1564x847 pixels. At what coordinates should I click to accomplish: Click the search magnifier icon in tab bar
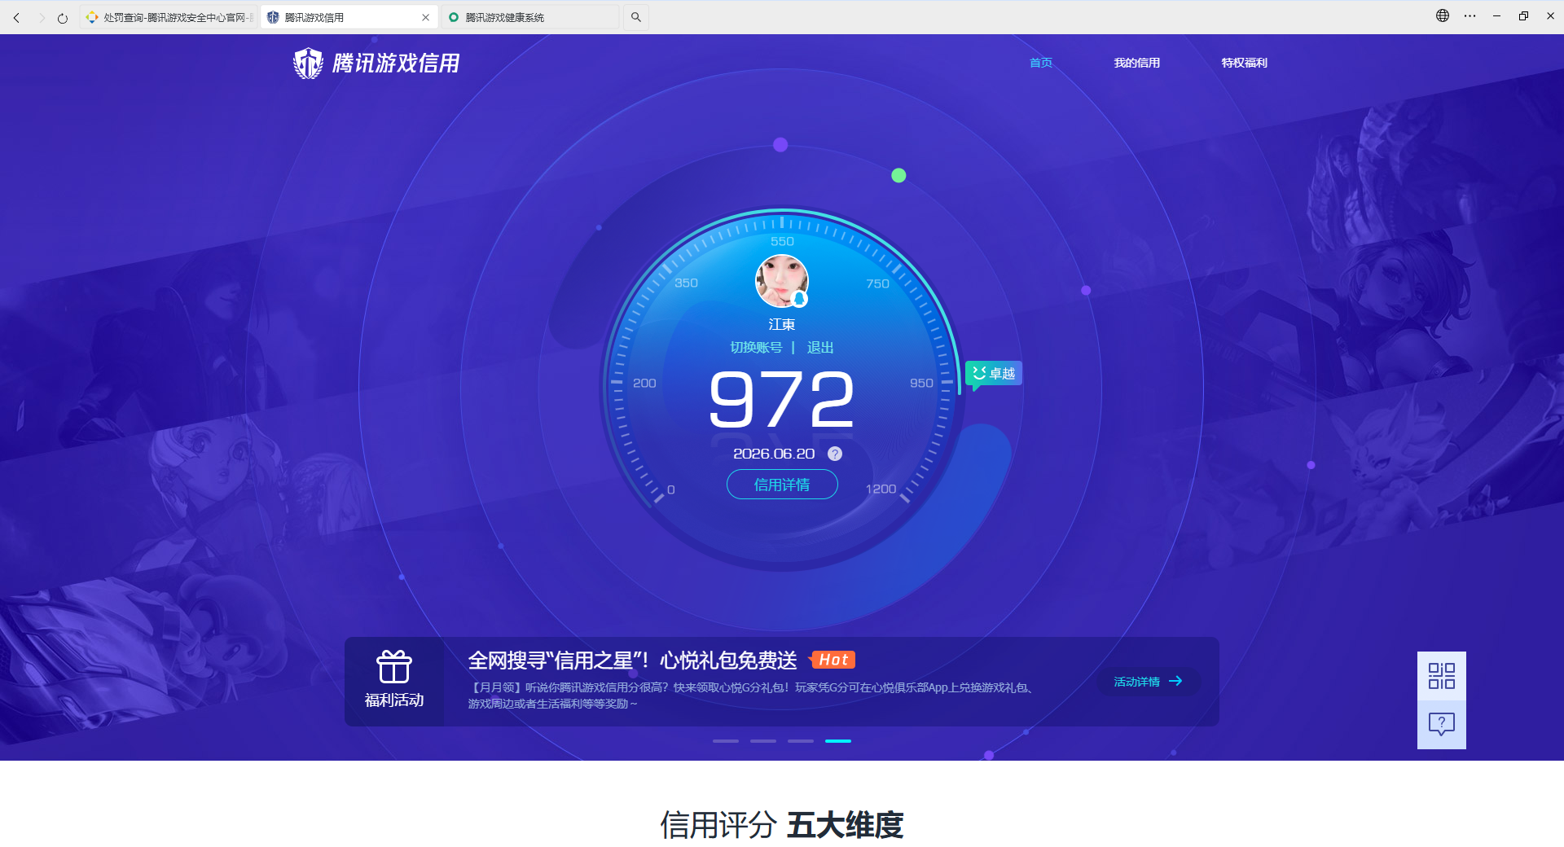click(x=636, y=17)
